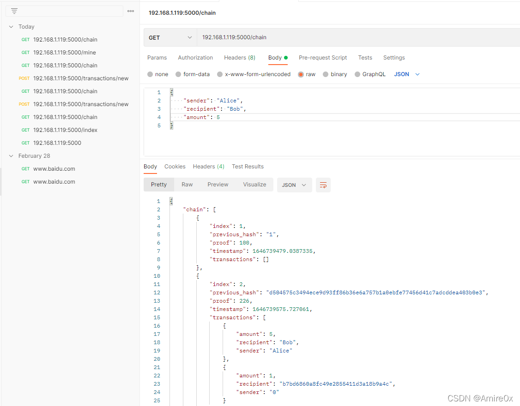Open the Test Results tab
The width and height of the screenshot is (520, 406).
tap(248, 167)
